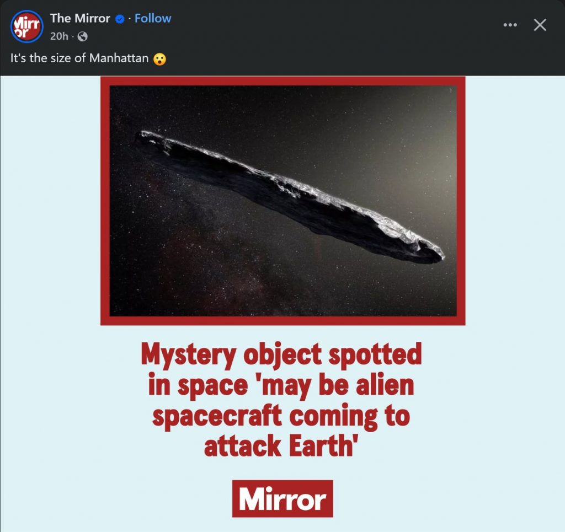Click the blue verified badge
The width and height of the screenshot is (565, 532).
119,19
